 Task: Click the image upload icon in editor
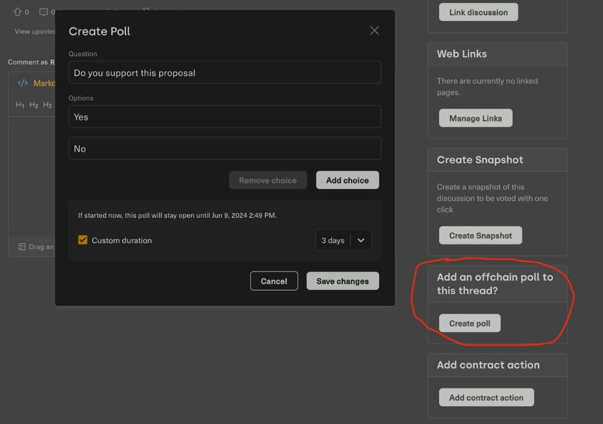(22, 247)
